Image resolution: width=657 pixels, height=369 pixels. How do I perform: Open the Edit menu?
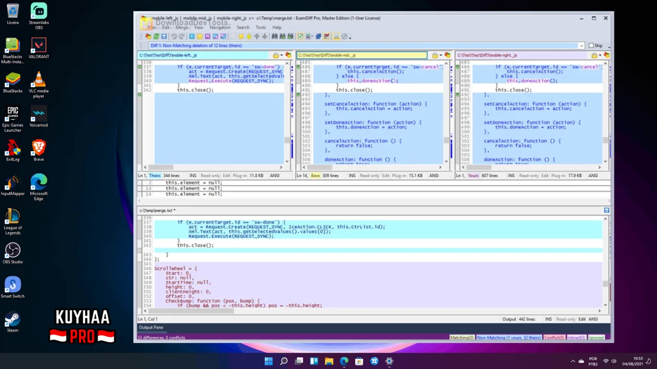click(x=165, y=27)
